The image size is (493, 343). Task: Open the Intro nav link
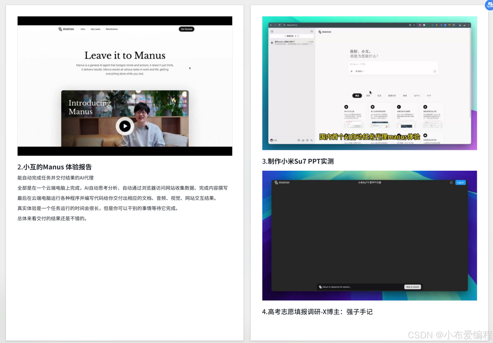(x=83, y=29)
